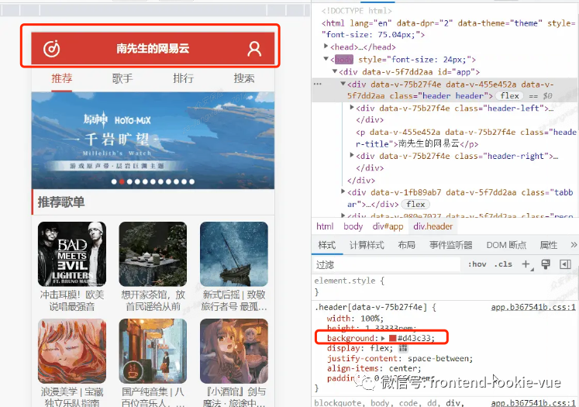The height and width of the screenshot is (407, 579).
Task: Open the 布局 panel tab
Action: click(407, 245)
